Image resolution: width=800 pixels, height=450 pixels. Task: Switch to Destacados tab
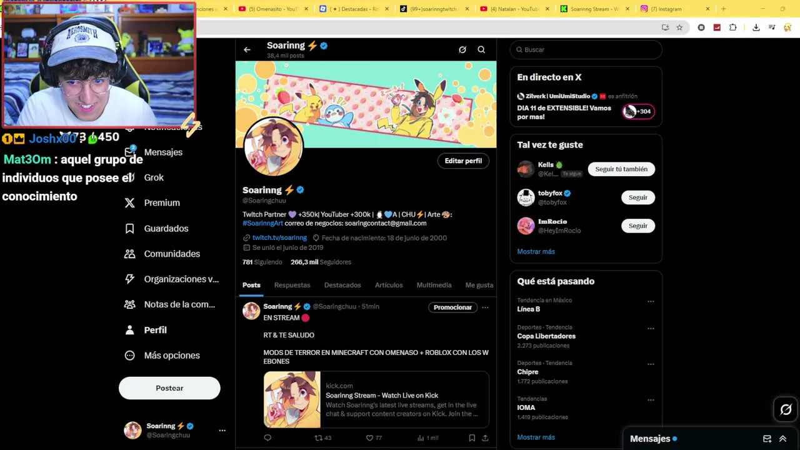tap(342, 285)
